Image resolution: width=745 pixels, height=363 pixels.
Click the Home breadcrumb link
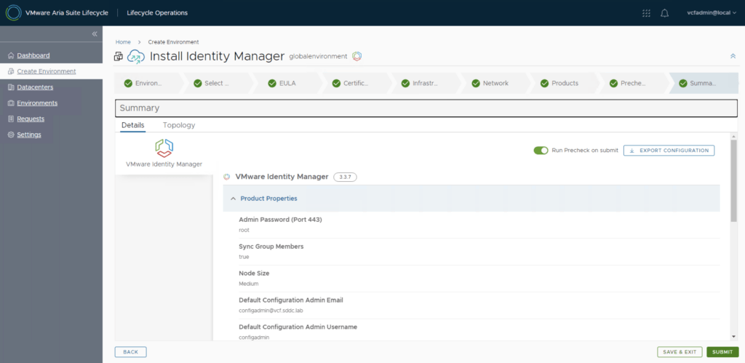[123, 42]
